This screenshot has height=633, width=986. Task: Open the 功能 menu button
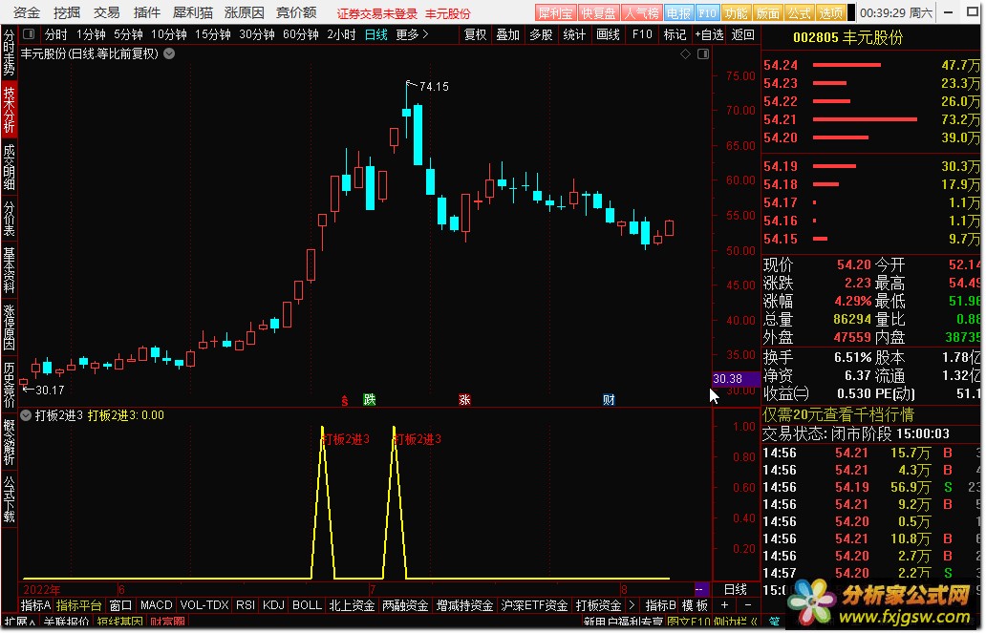point(736,13)
